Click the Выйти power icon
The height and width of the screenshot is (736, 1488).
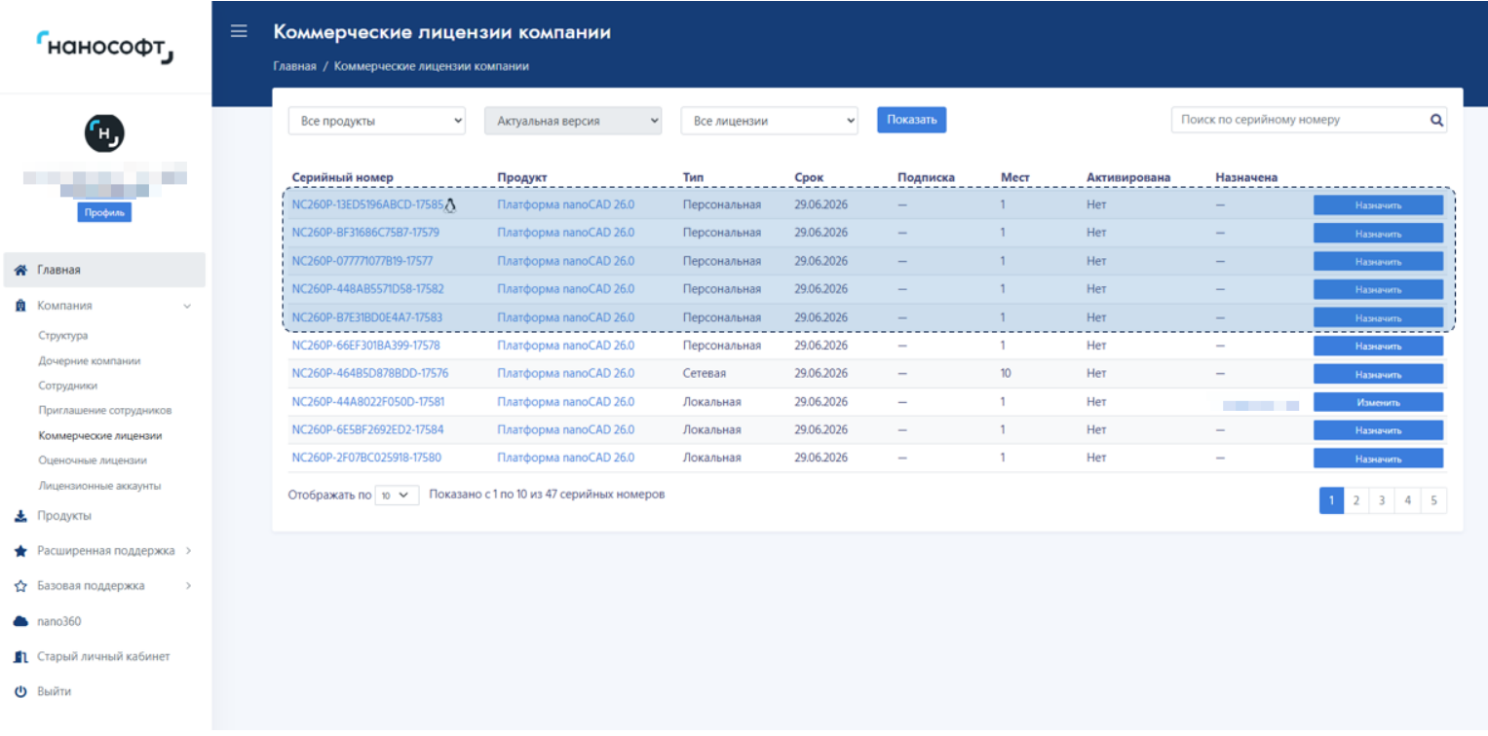click(20, 691)
